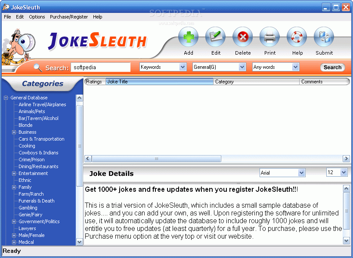Click the joke list scroll left arrow
Image resolution: width=353 pixels, height=258 pixels.
pos(88,159)
